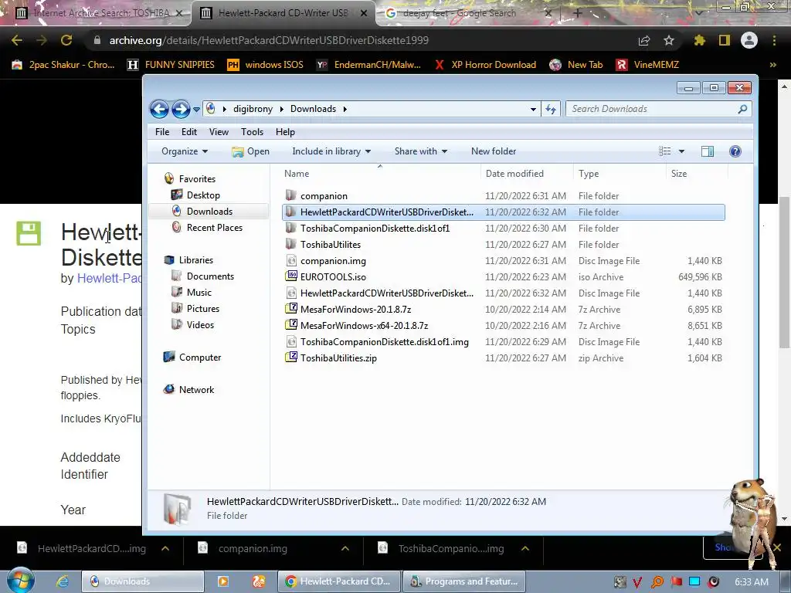This screenshot has width=791, height=593.
Task: Click digibrony in the address breadcrumb
Action: [253, 109]
